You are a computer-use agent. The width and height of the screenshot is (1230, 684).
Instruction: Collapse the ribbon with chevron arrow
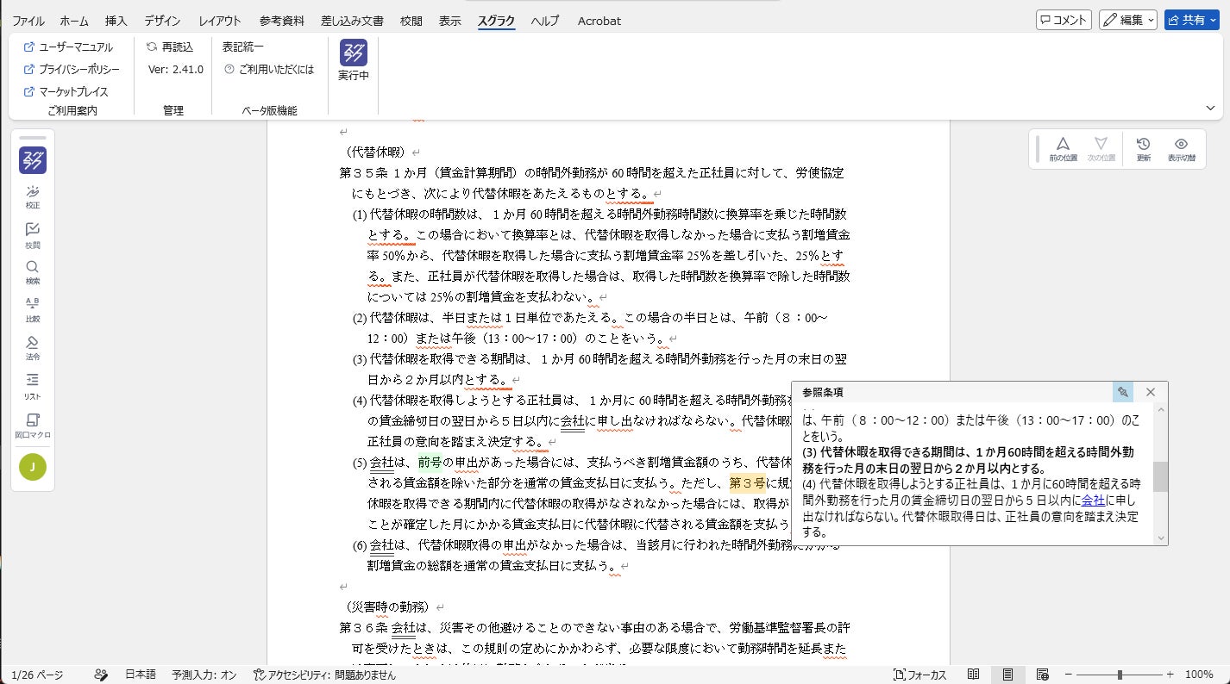tap(1210, 108)
